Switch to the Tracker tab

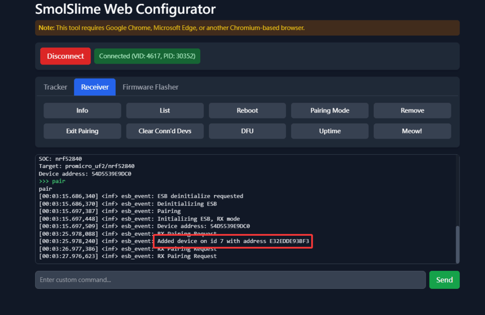[55, 87]
